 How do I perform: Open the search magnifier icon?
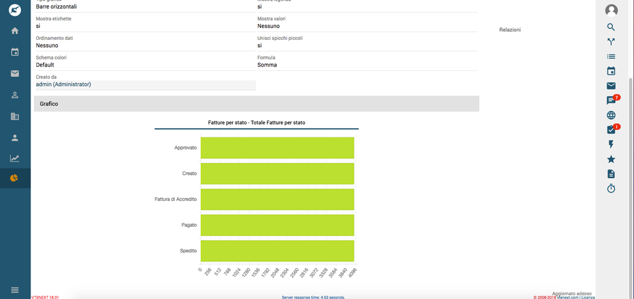(x=611, y=27)
